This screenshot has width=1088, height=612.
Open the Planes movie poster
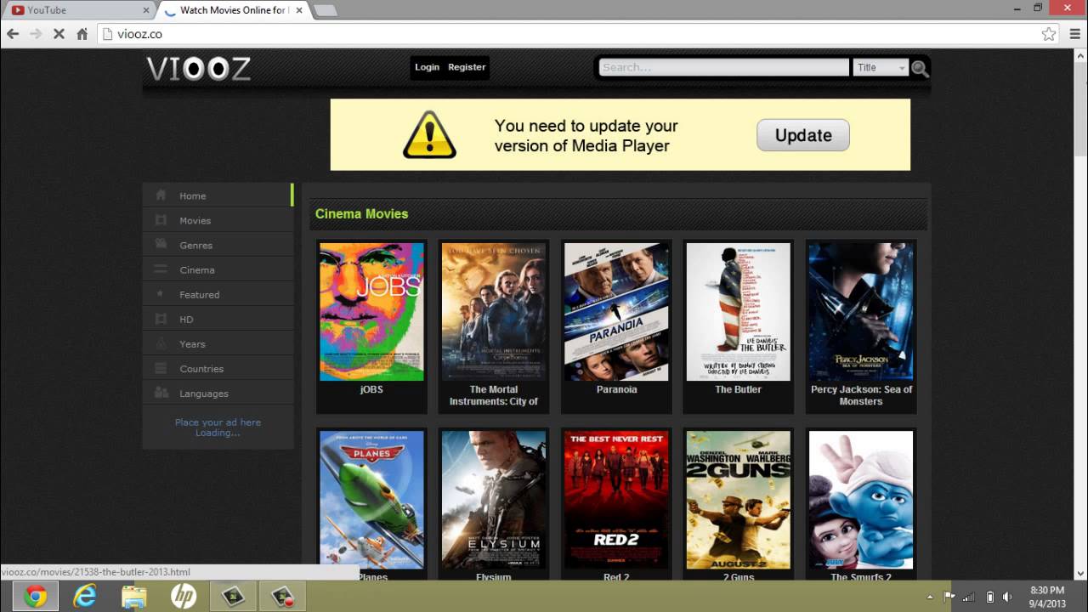click(371, 500)
